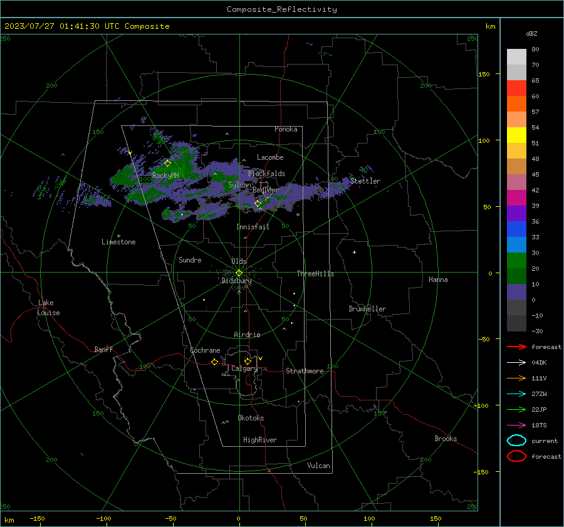Click the ThreeHills town label
The height and width of the screenshot is (527, 564).
315,274
